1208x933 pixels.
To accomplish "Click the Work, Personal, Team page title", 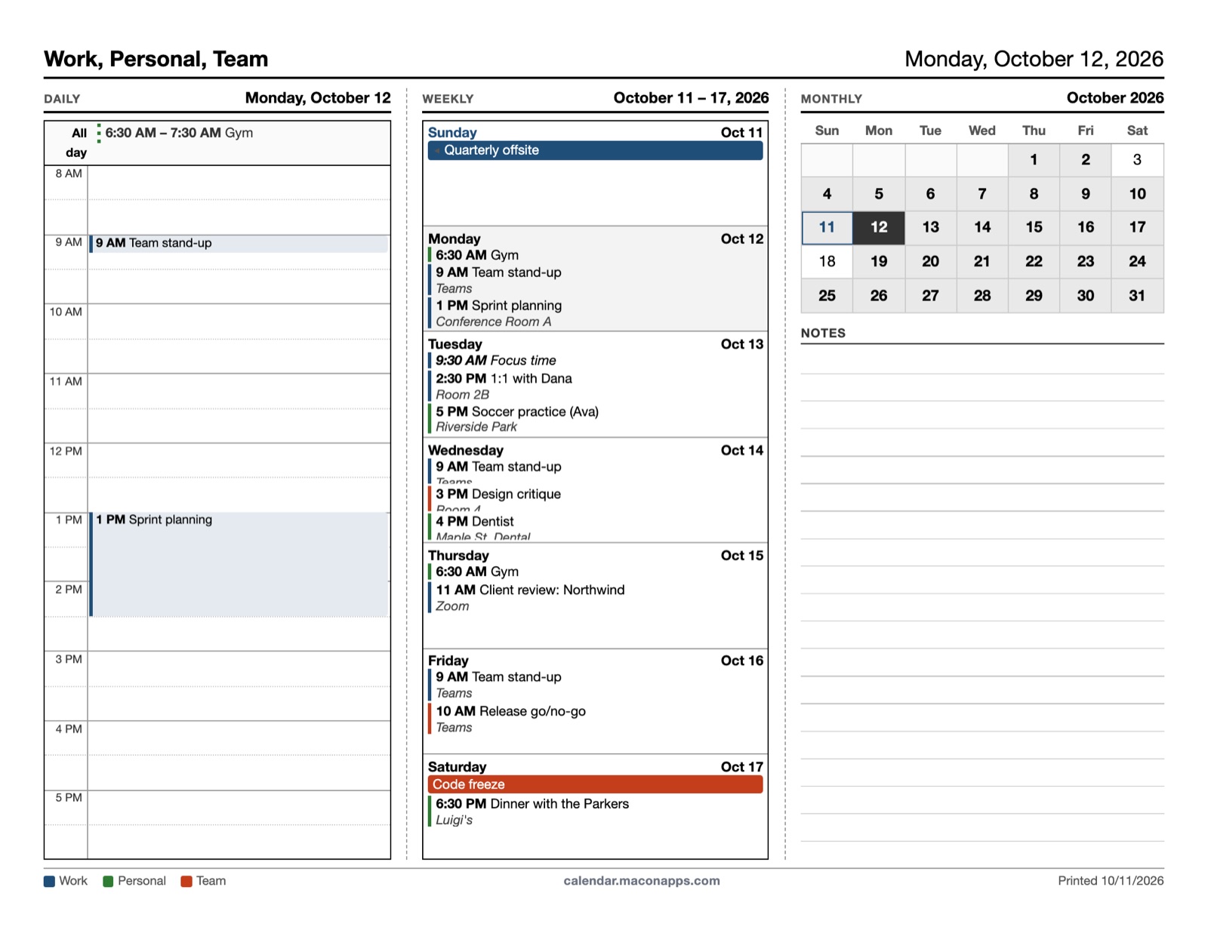I will (156, 59).
